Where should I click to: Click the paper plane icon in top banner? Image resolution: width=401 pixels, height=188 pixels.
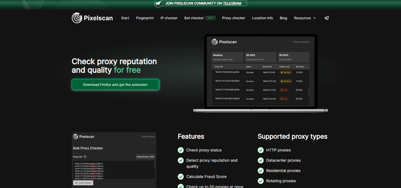tap(158, 3)
